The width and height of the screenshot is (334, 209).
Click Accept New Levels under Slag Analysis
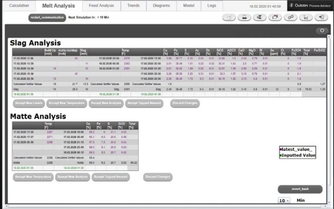tap(28, 103)
